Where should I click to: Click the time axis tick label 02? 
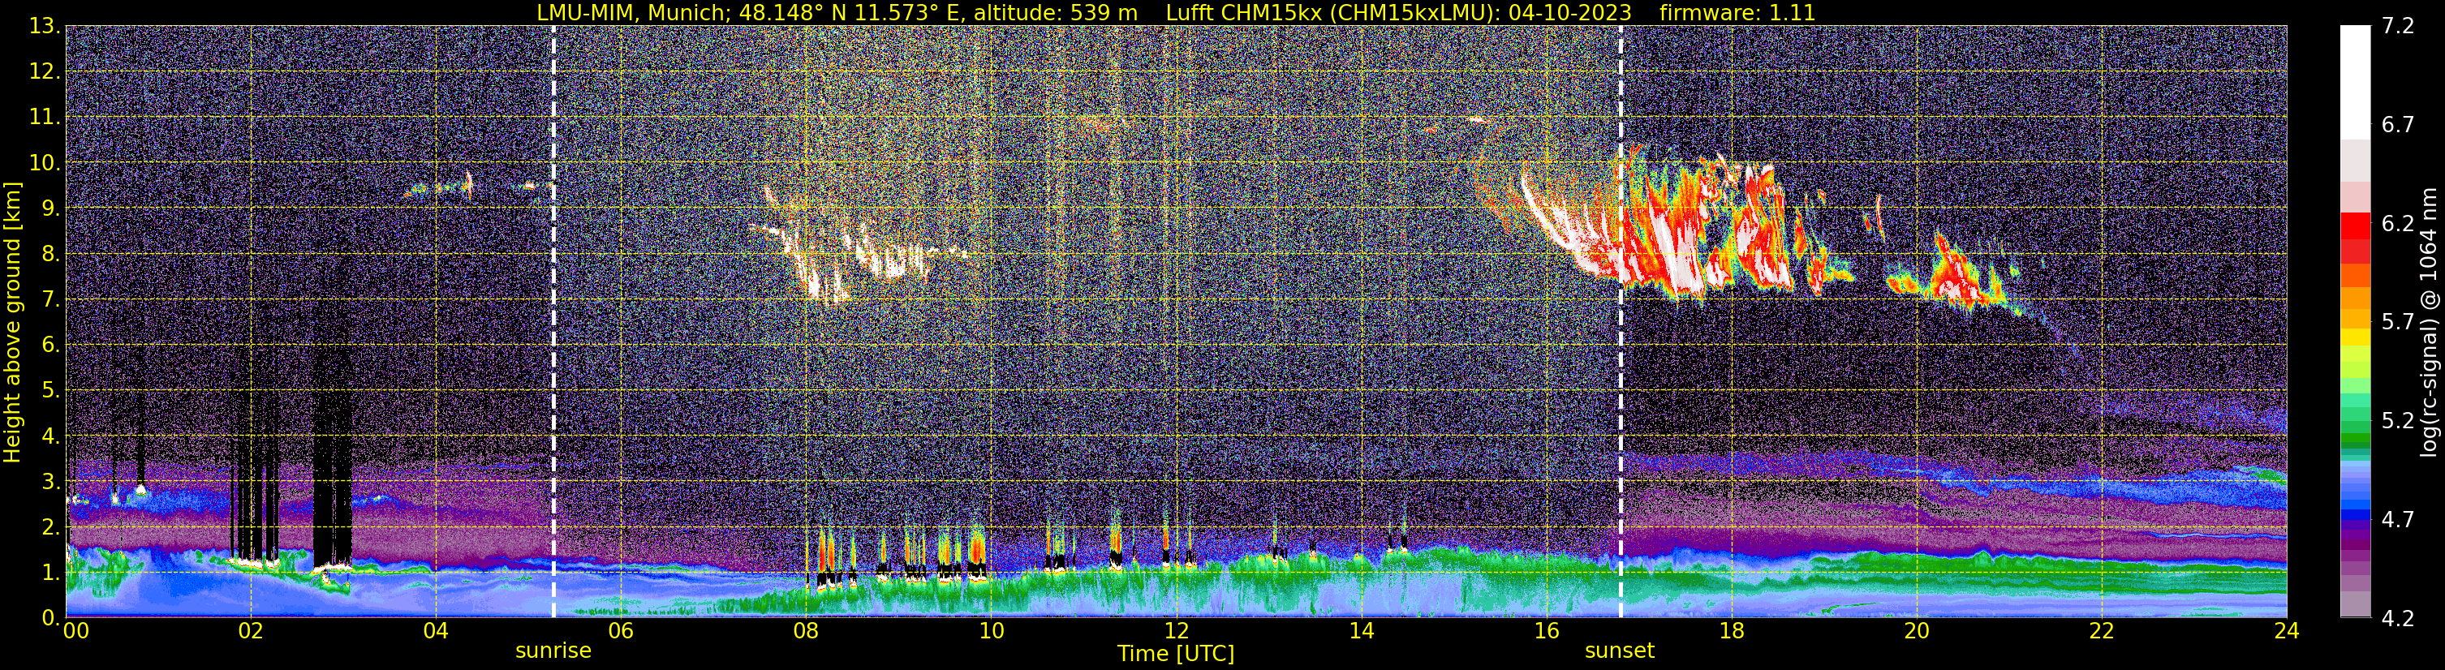tap(251, 632)
